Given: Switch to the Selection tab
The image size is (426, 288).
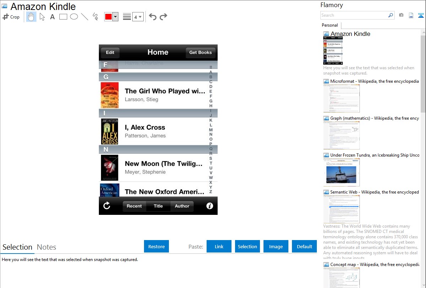Looking at the screenshot, I should click(17, 247).
